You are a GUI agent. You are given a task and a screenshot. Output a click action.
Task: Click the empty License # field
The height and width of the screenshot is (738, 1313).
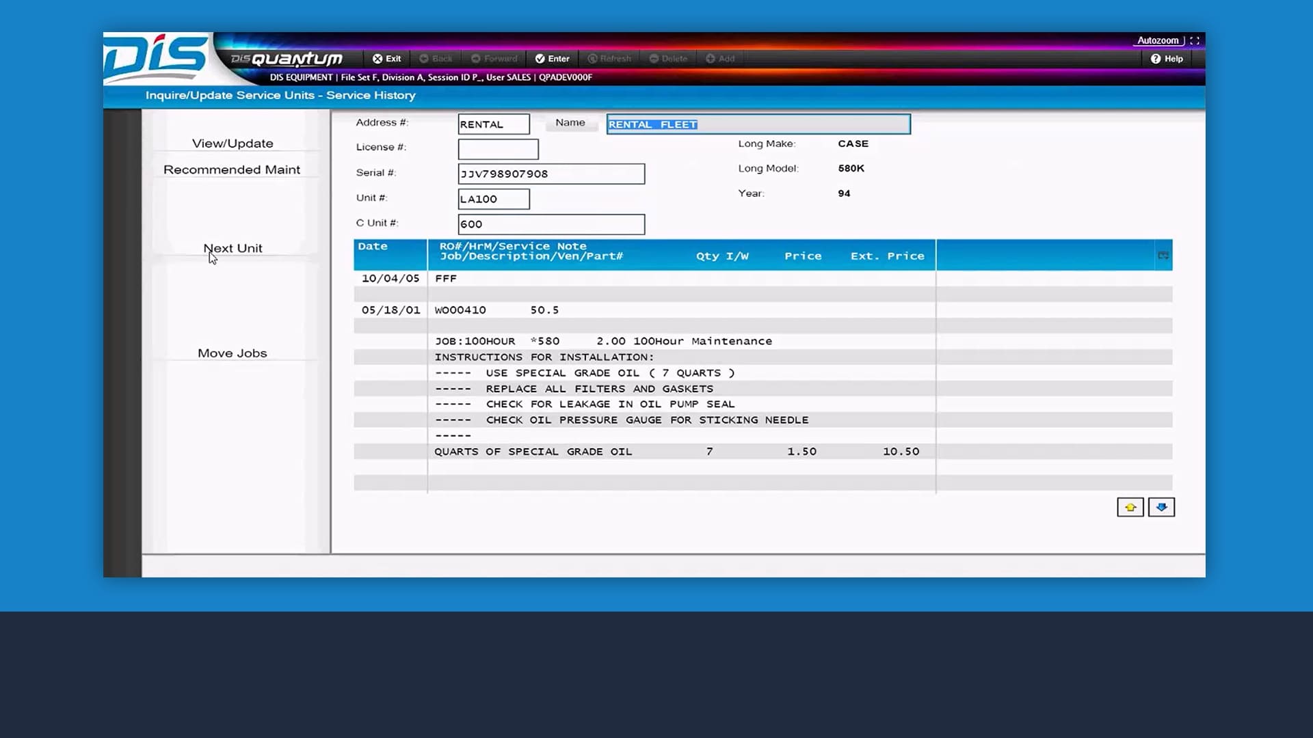(x=498, y=149)
